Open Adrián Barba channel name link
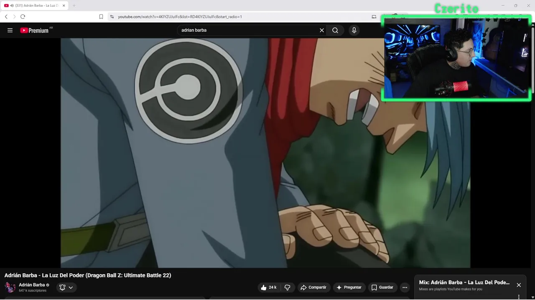The image size is (535, 300). click(32, 285)
